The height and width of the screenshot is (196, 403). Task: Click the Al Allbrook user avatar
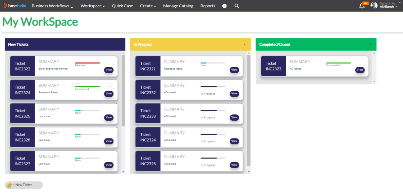pyautogui.click(x=374, y=6)
